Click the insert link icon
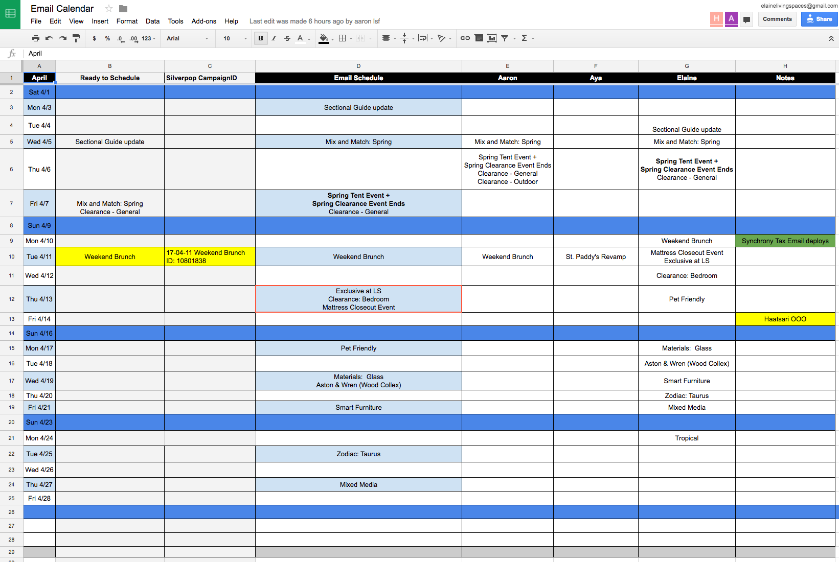The width and height of the screenshot is (839, 562). (x=465, y=38)
